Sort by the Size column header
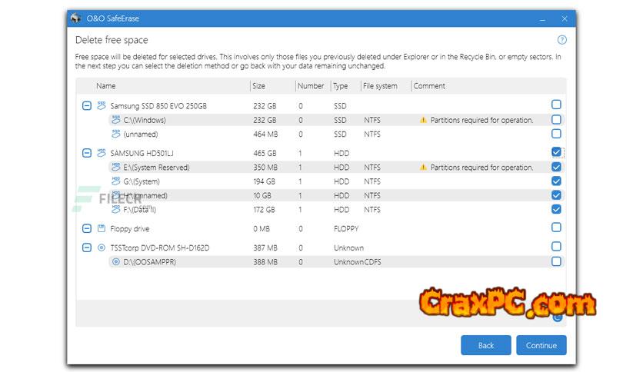Screen dimensions: 643x372 click(258, 86)
